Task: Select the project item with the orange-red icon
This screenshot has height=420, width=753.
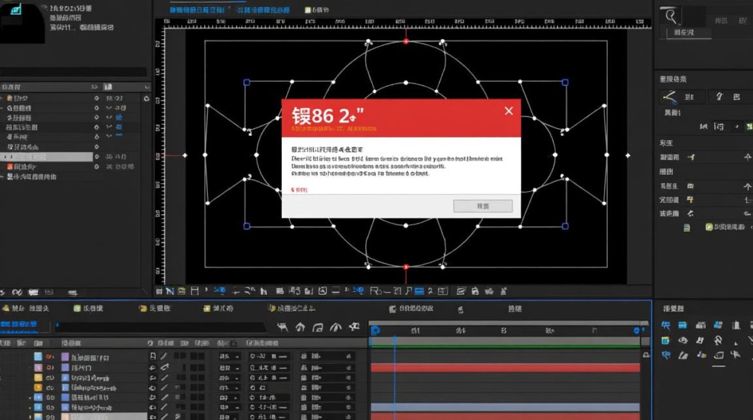Action: (x=21, y=167)
